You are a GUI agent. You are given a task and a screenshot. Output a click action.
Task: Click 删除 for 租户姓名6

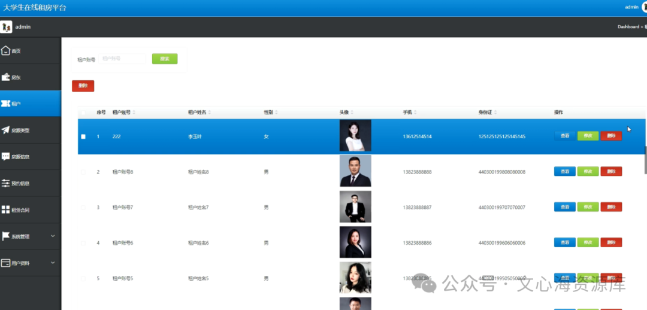click(611, 242)
